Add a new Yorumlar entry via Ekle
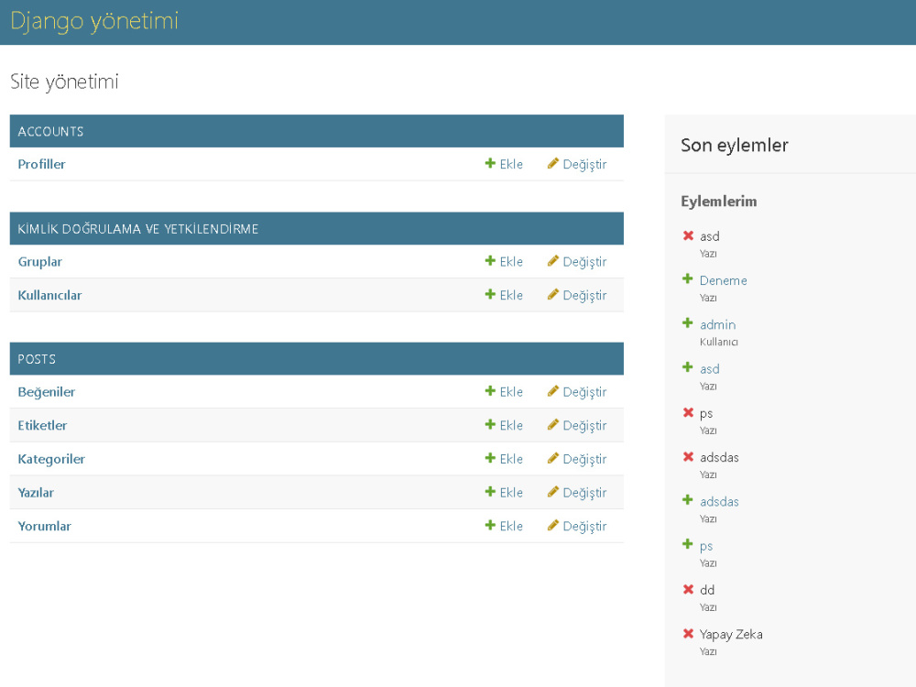Viewport: 916px width, 687px height. point(504,526)
